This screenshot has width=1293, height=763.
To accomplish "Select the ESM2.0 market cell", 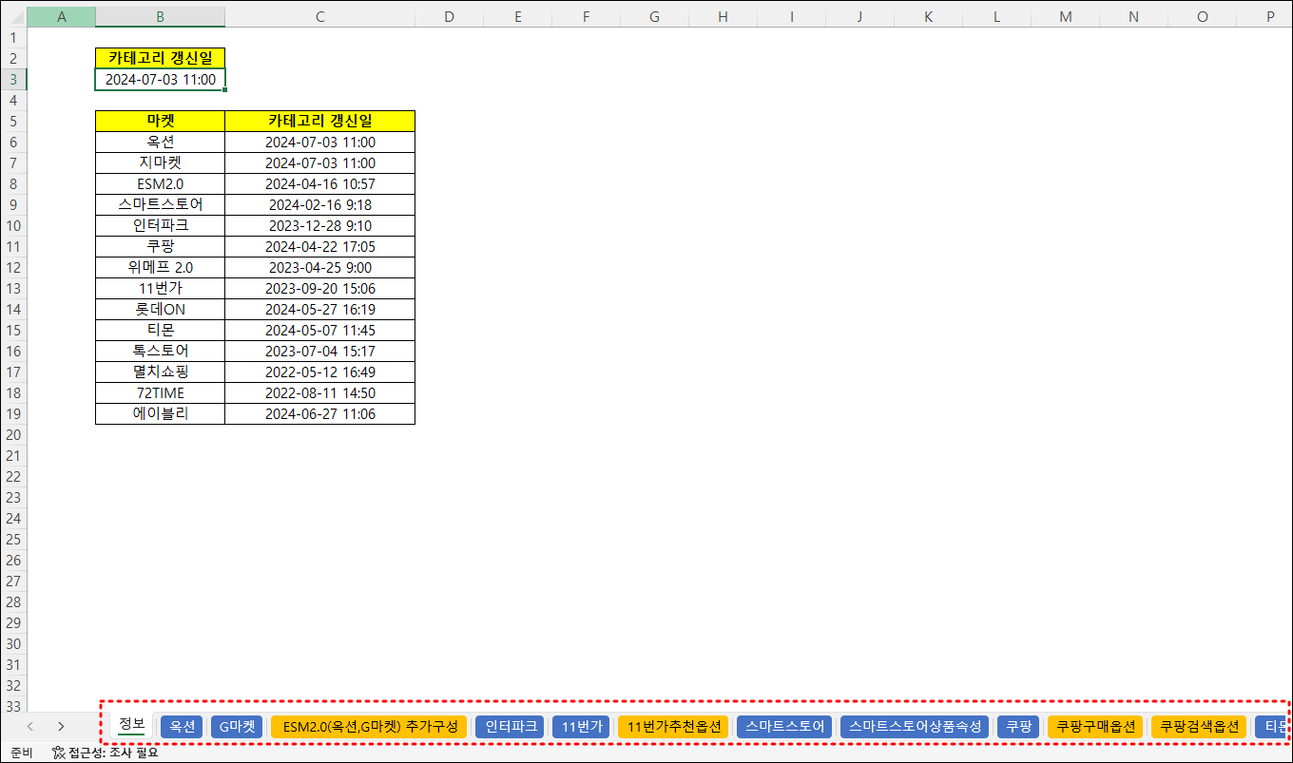I will [160, 183].
